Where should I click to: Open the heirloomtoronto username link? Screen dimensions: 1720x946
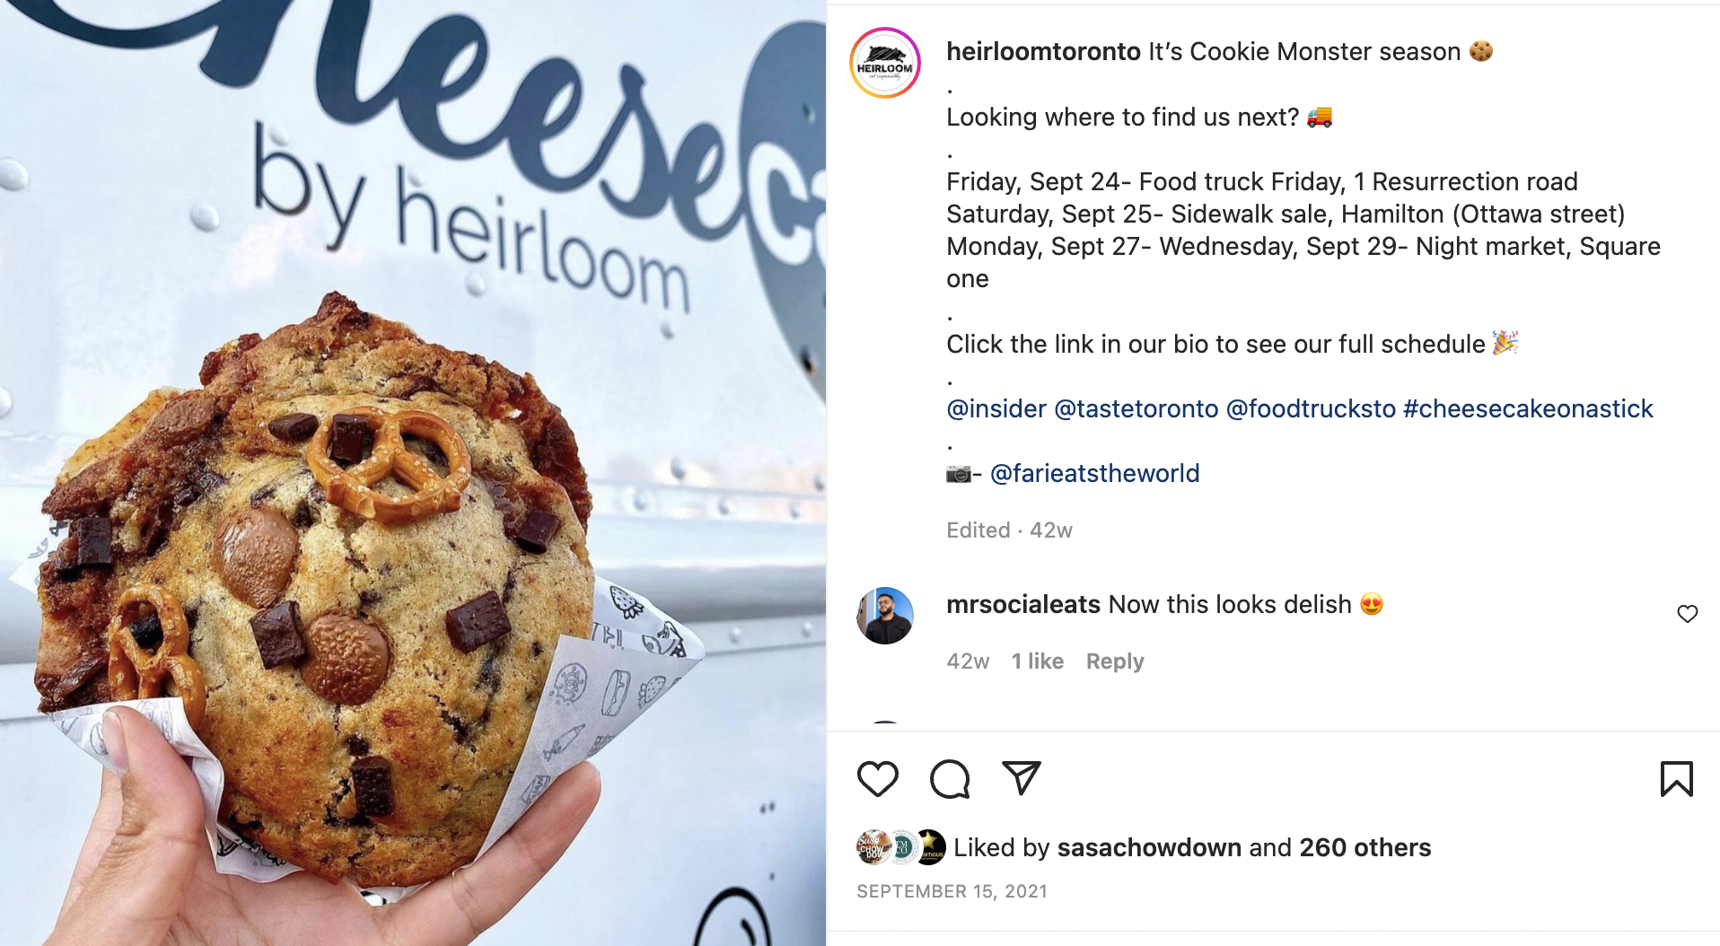(x=1043, y=51)
